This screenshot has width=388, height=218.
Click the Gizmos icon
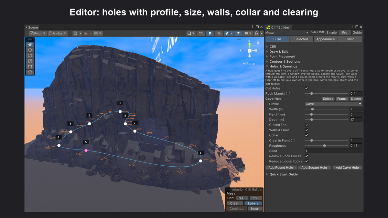point(257,33)
